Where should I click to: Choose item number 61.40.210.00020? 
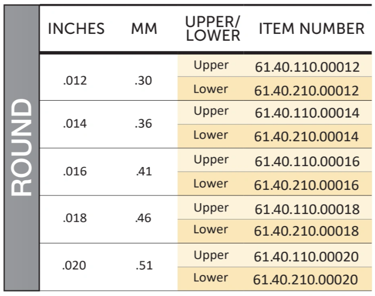click(x=305, y=280)
